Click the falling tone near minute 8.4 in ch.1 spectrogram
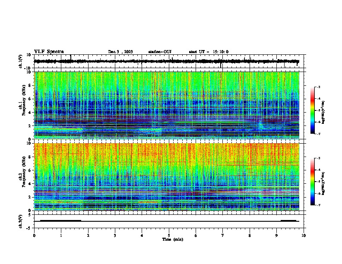The height and width of the screenshot is (264, 342). [262, 126]
